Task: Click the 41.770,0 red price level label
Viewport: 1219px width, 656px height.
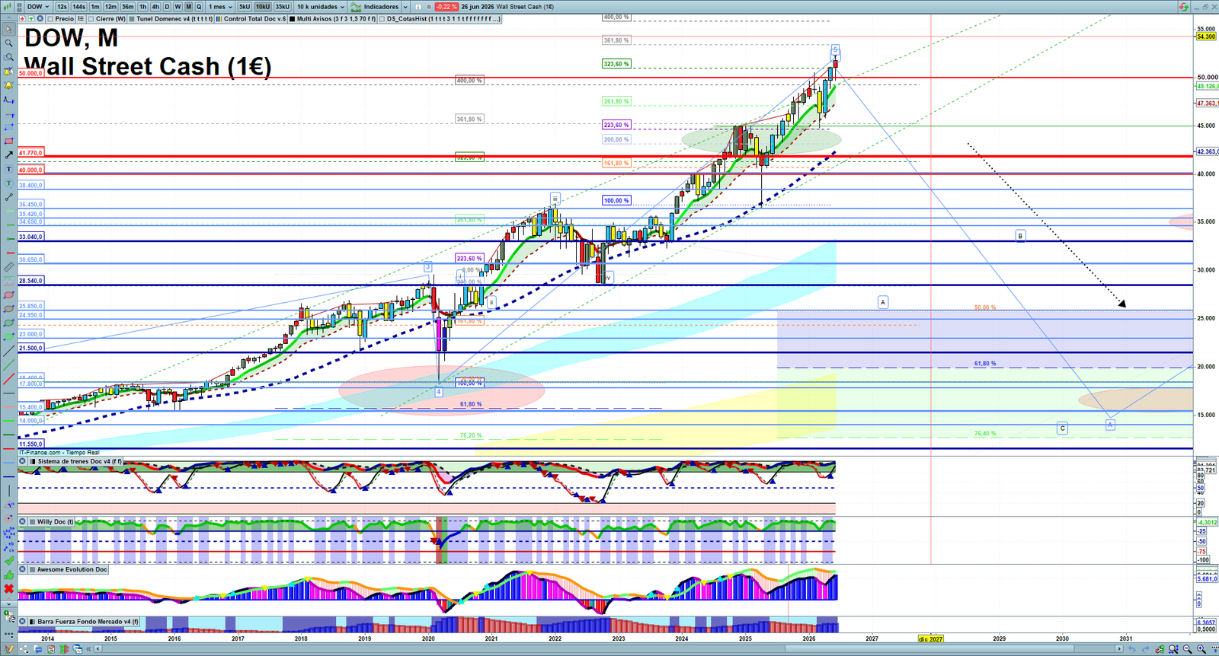Action: [x=31, y=153]
